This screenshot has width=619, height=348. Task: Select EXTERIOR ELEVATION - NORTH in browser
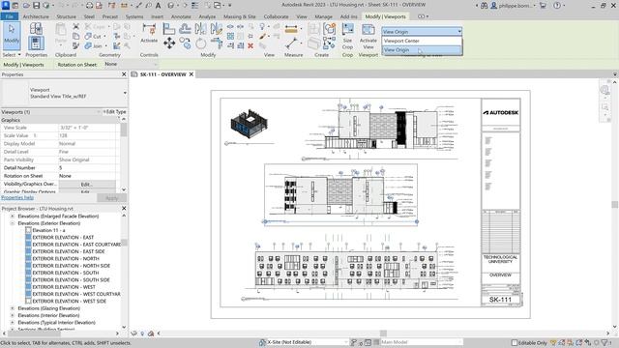[x=66, y=259]
